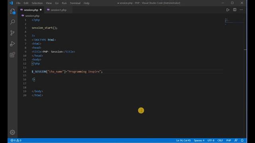Split the editor to the right
Viewport: 255px width, 143px height.
coord(235,10)
